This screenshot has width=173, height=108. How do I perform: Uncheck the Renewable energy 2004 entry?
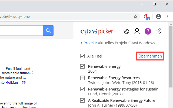tap(82, 66)
